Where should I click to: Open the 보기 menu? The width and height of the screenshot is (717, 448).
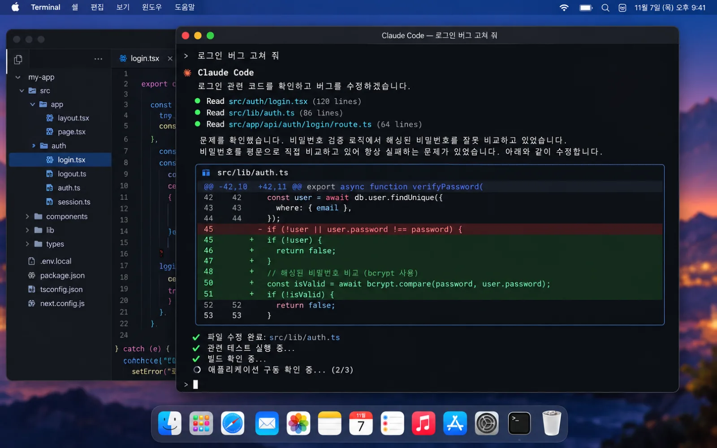(x=123, y=7)
